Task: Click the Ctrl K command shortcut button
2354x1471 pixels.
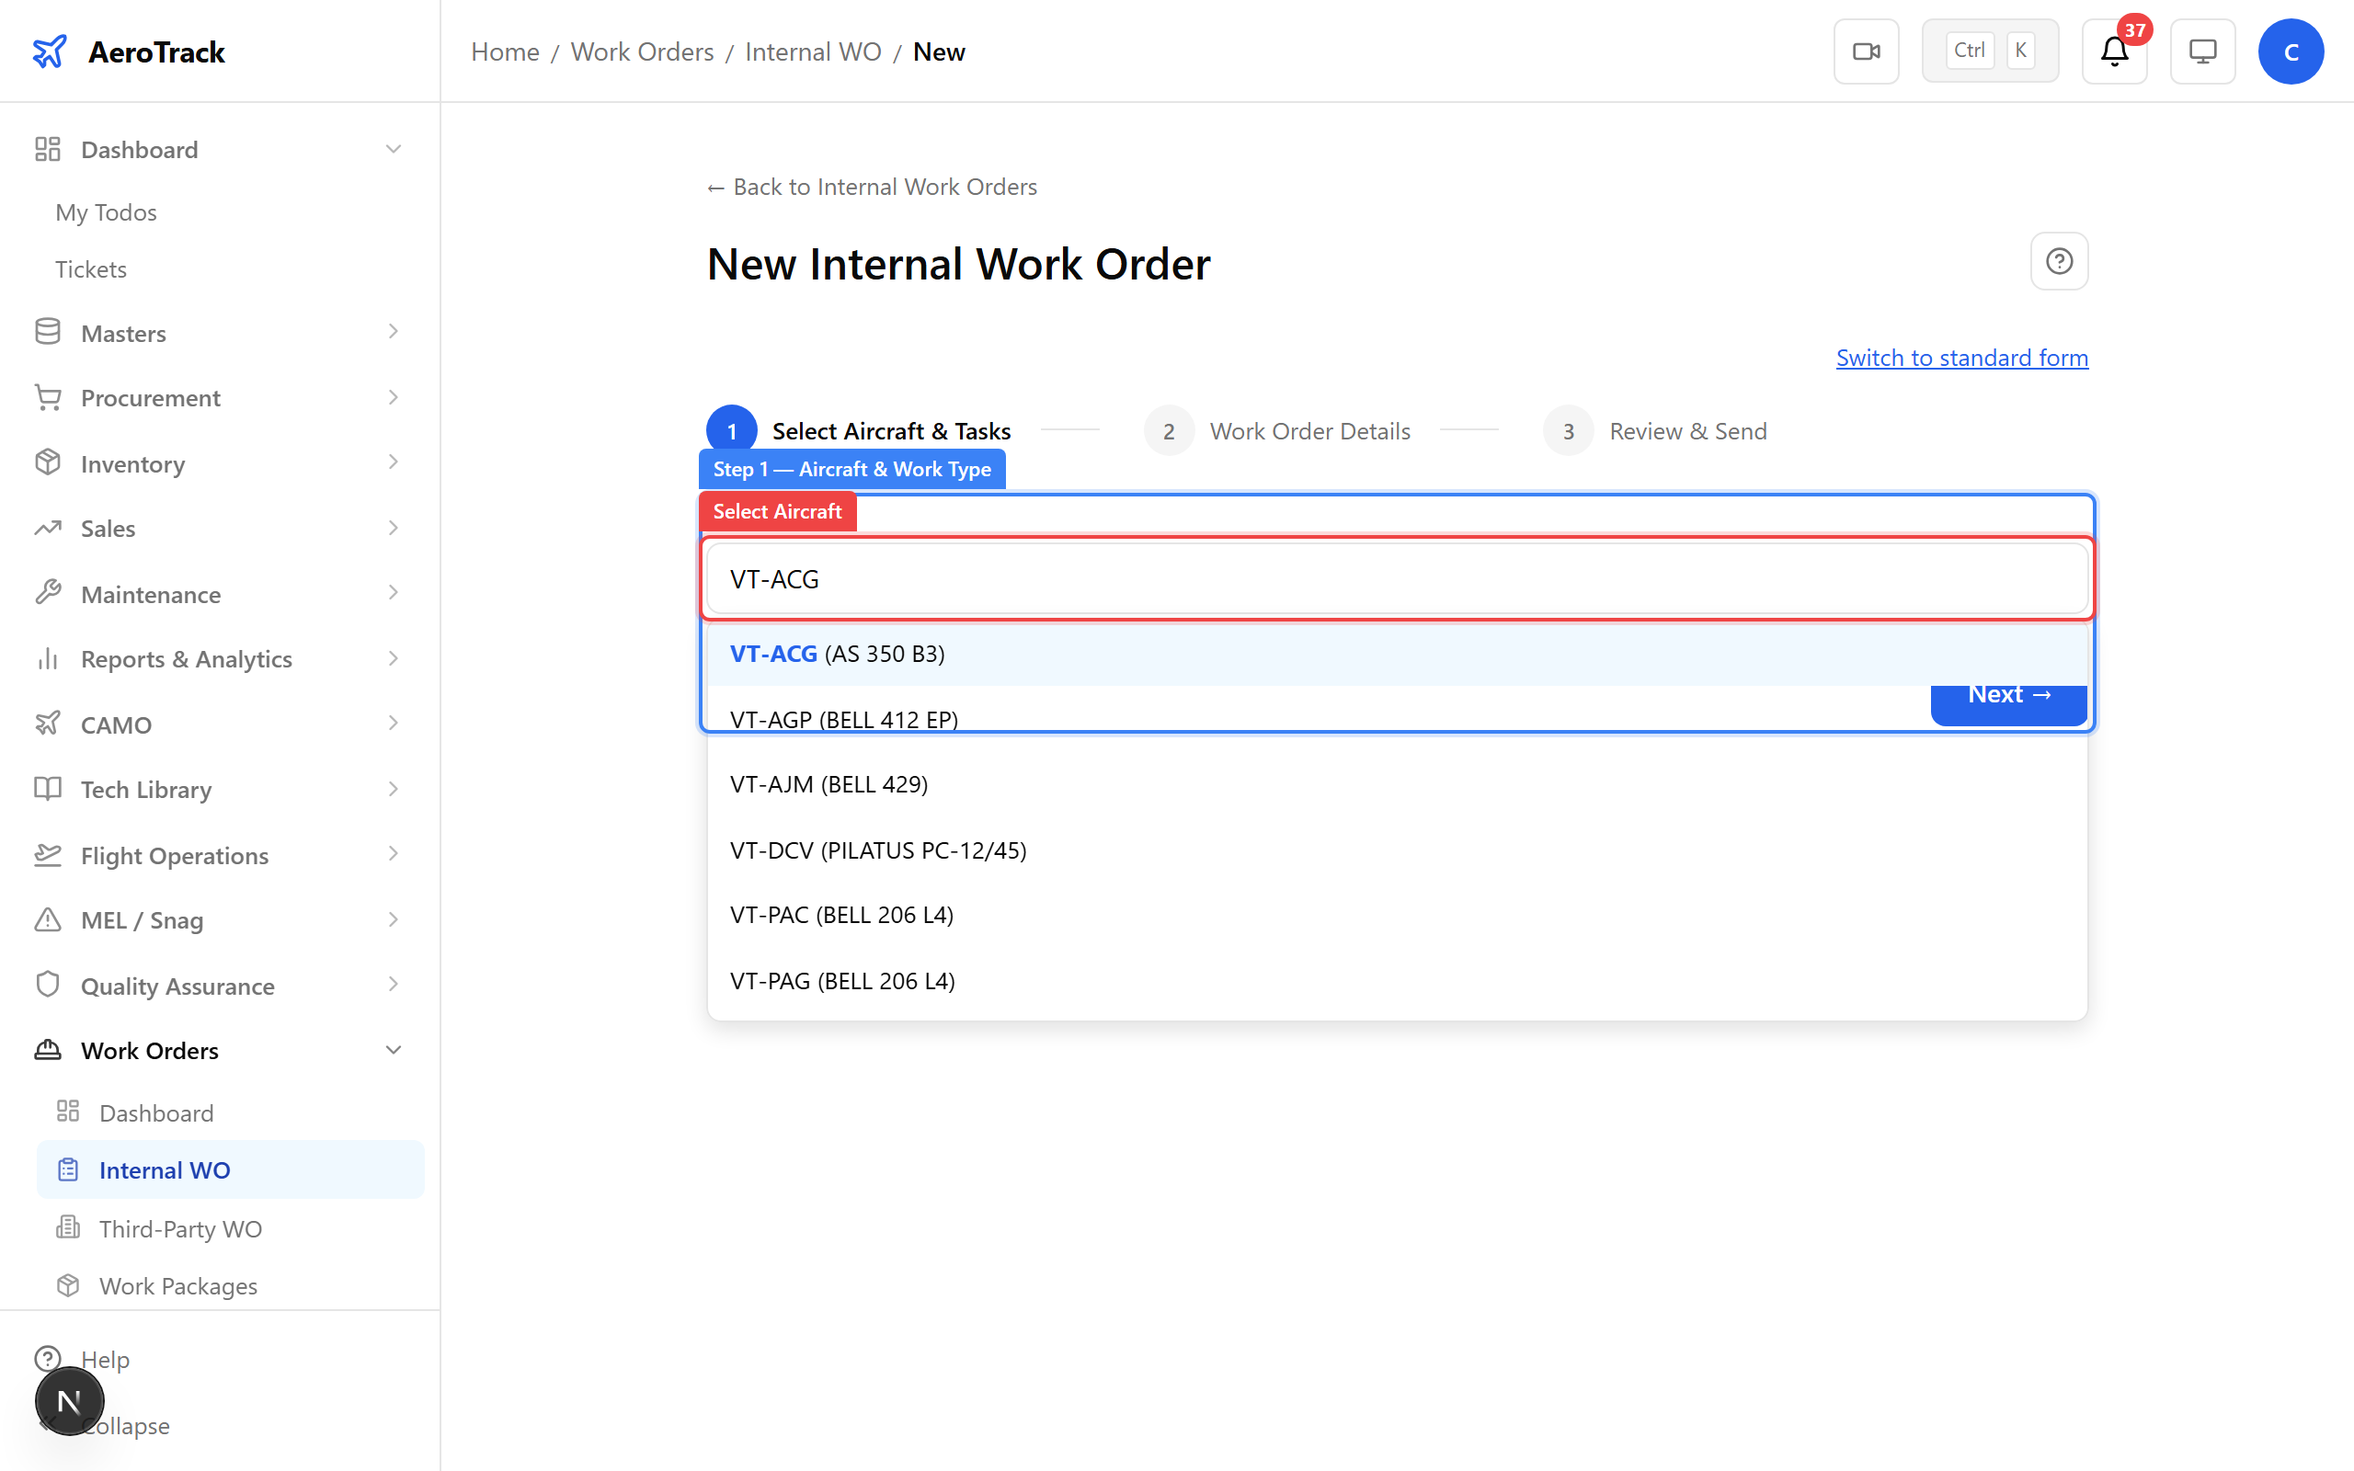Action: [1989, 51]
